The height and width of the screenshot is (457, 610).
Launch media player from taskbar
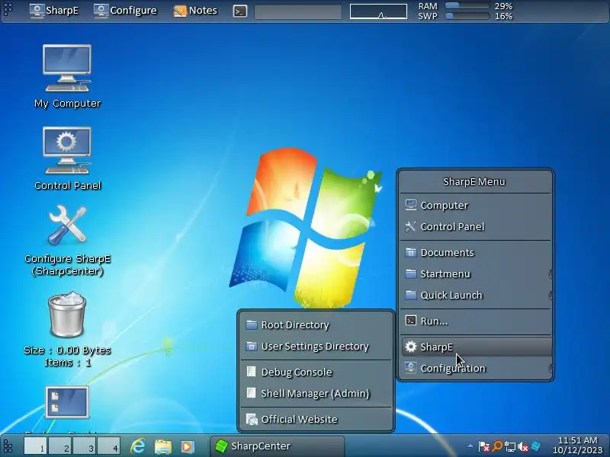pos(187,446)
